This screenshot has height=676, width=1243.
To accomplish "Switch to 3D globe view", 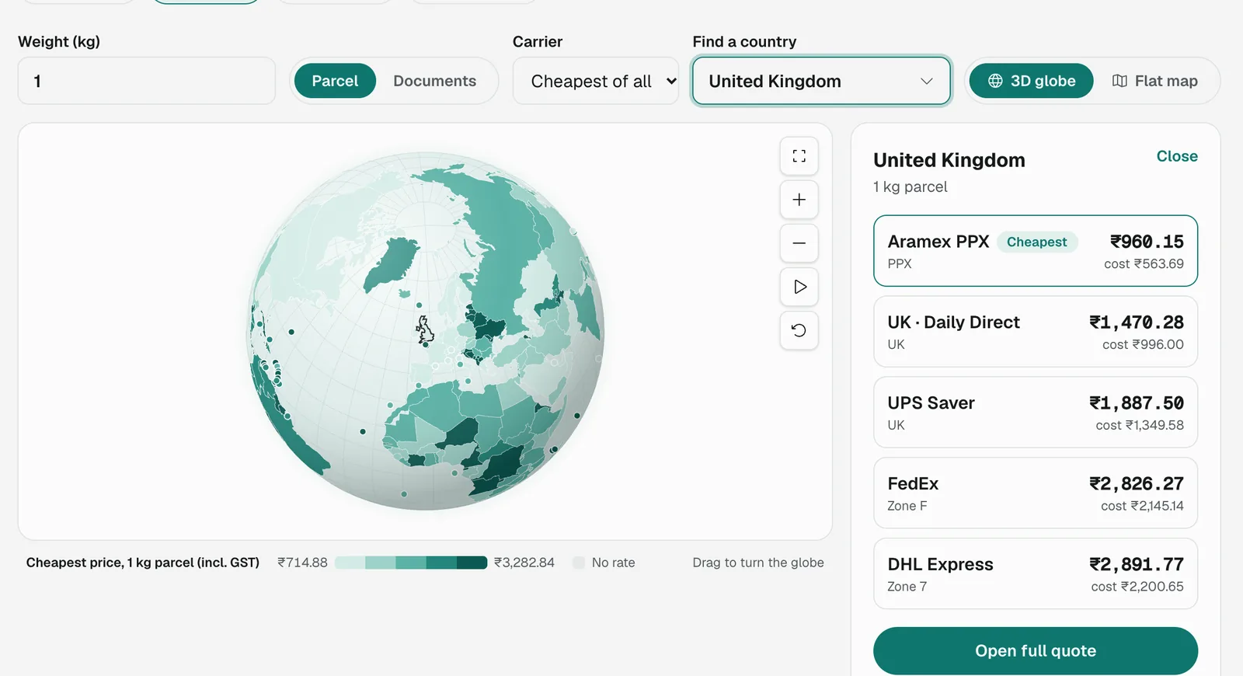I will pyautogui.click(x=1031, y=81).
